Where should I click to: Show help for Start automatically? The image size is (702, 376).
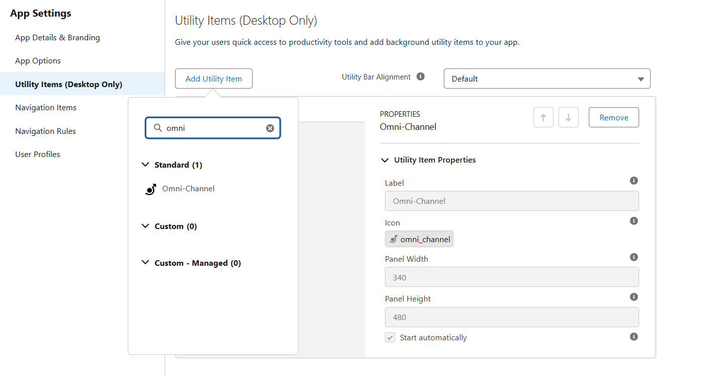point(634,336)
